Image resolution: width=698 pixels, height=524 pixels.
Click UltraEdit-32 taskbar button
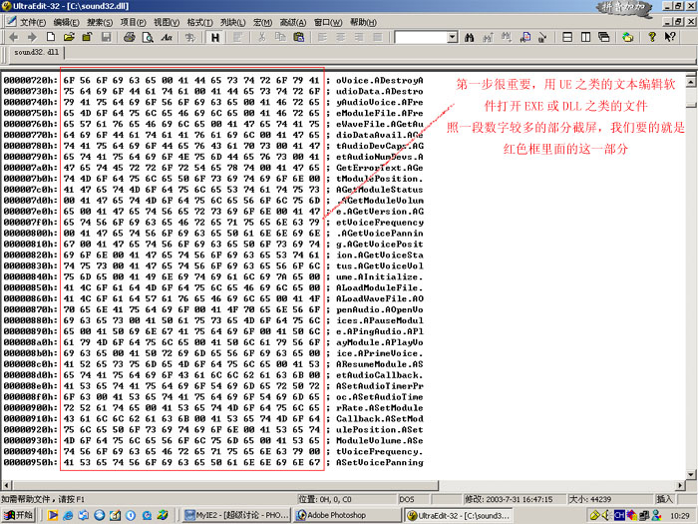click(x=459, y=516)
